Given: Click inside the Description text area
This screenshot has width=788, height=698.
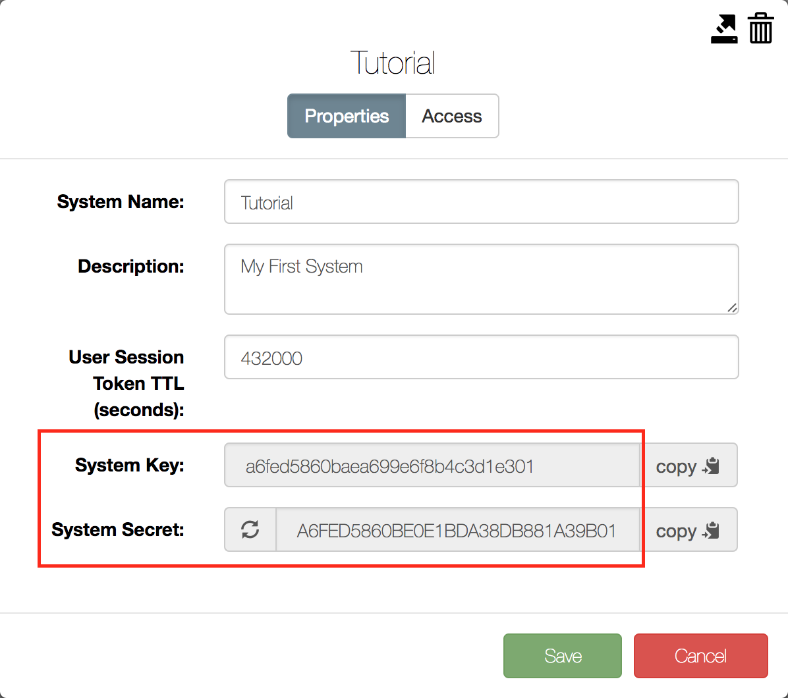Looking at the screenshot, I should (x=482, y=279).
